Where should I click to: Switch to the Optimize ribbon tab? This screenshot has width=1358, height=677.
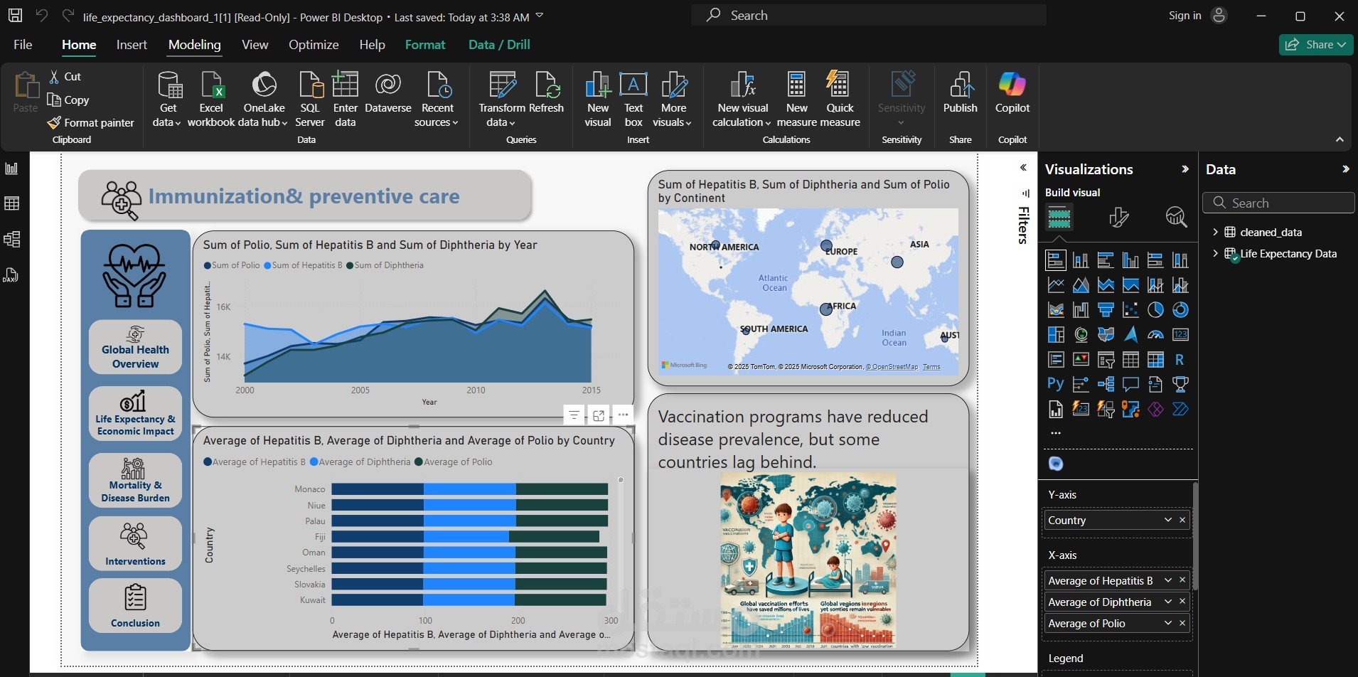314,45
